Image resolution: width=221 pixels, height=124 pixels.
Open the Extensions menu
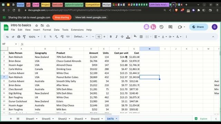pos(77,30)
